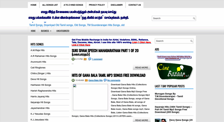224x122 pixels.
Task: Click the folder icon beside Gana Bala Hits
Action: 86,80
